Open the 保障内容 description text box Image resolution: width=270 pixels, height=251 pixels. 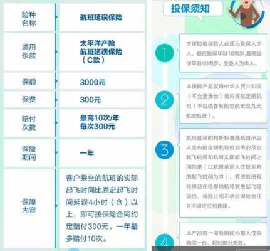point(102,208)
